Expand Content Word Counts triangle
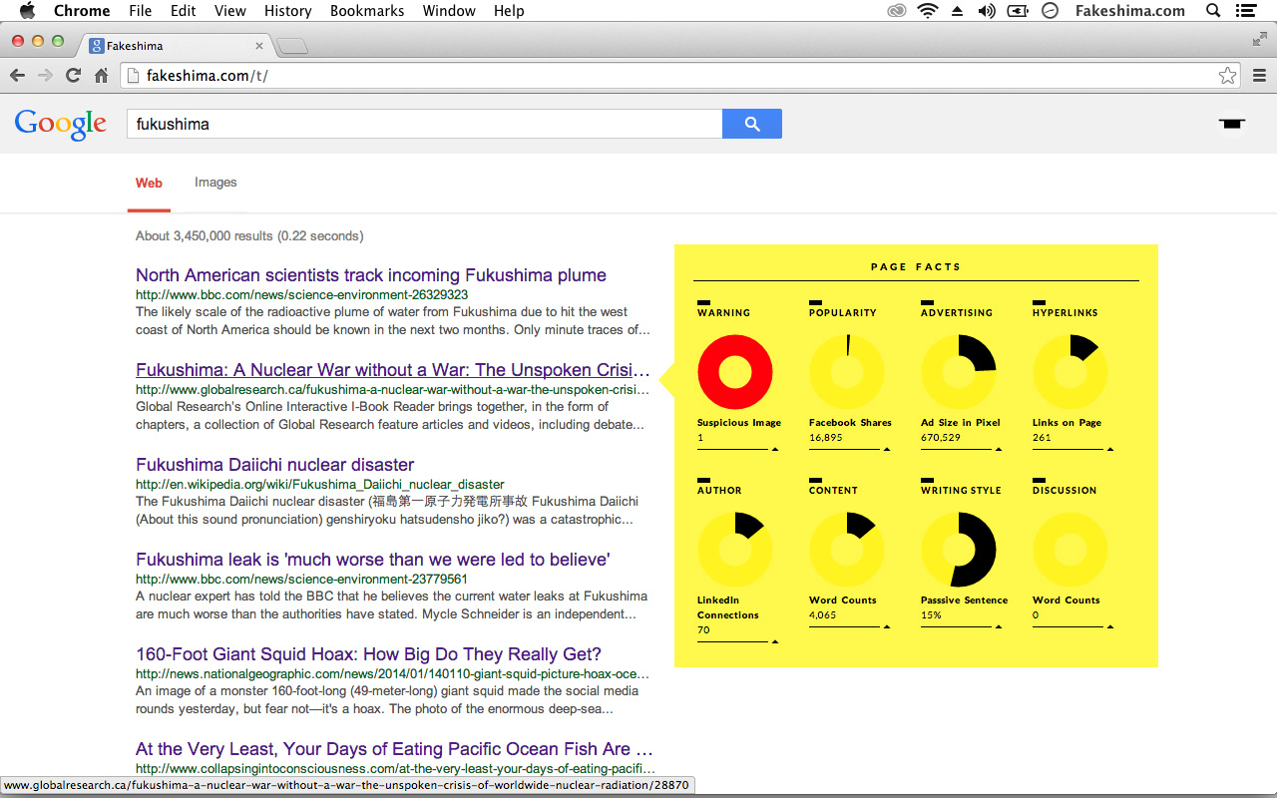The height and width of the screenshot is (798, 1277). pos(888,627)
